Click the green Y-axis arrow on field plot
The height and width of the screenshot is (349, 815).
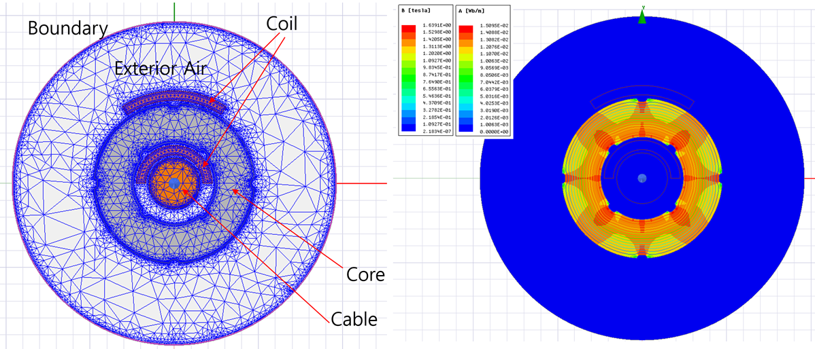642,18
